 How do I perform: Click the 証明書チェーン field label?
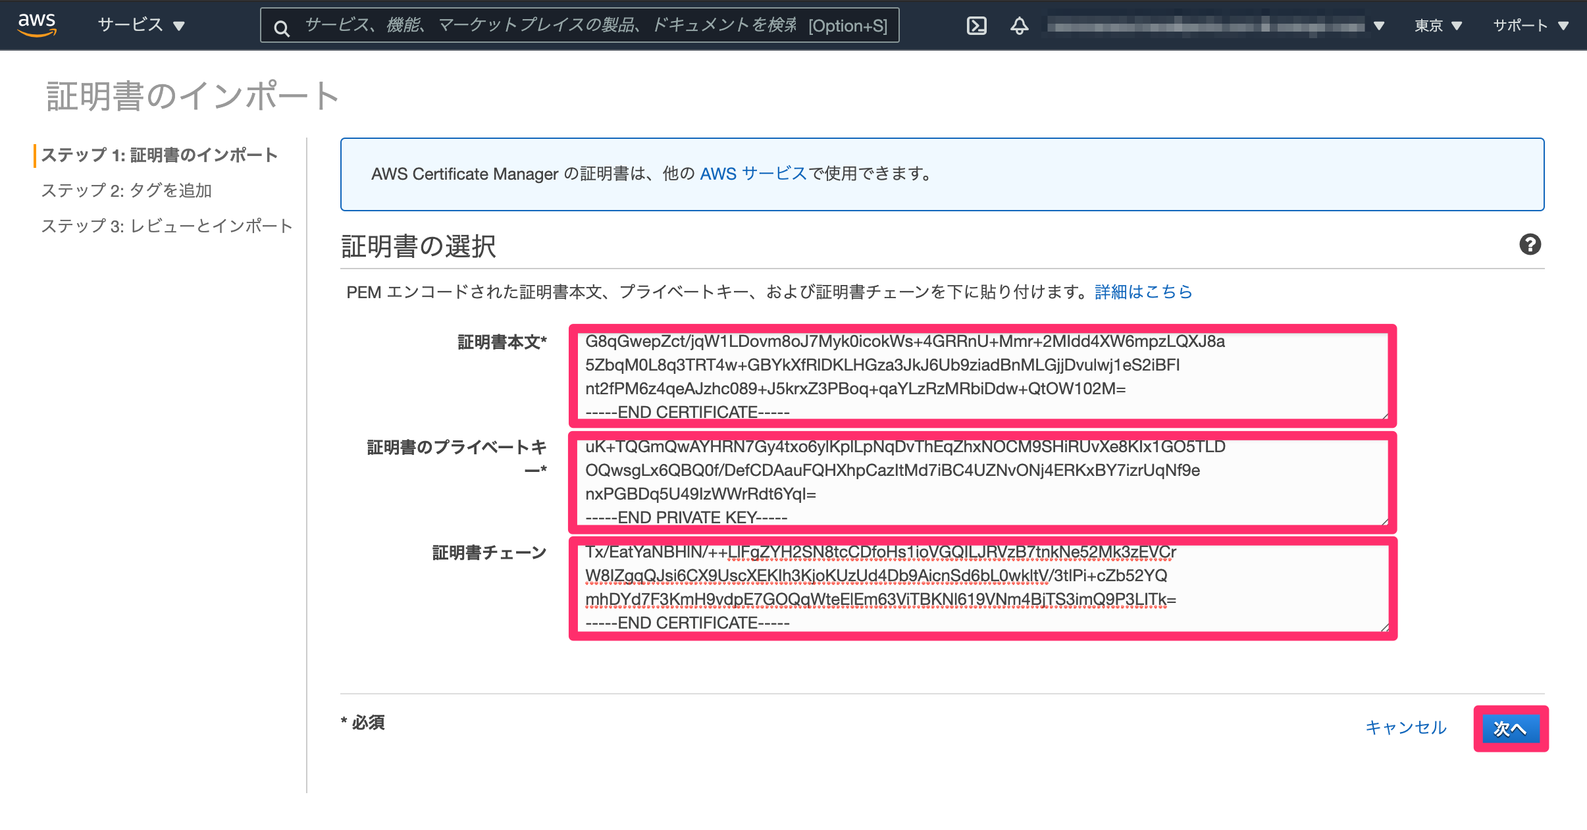coord(490,553)
